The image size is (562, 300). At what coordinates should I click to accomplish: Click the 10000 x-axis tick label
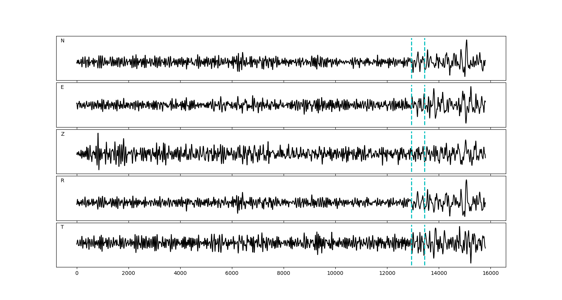tap(335, 273)
